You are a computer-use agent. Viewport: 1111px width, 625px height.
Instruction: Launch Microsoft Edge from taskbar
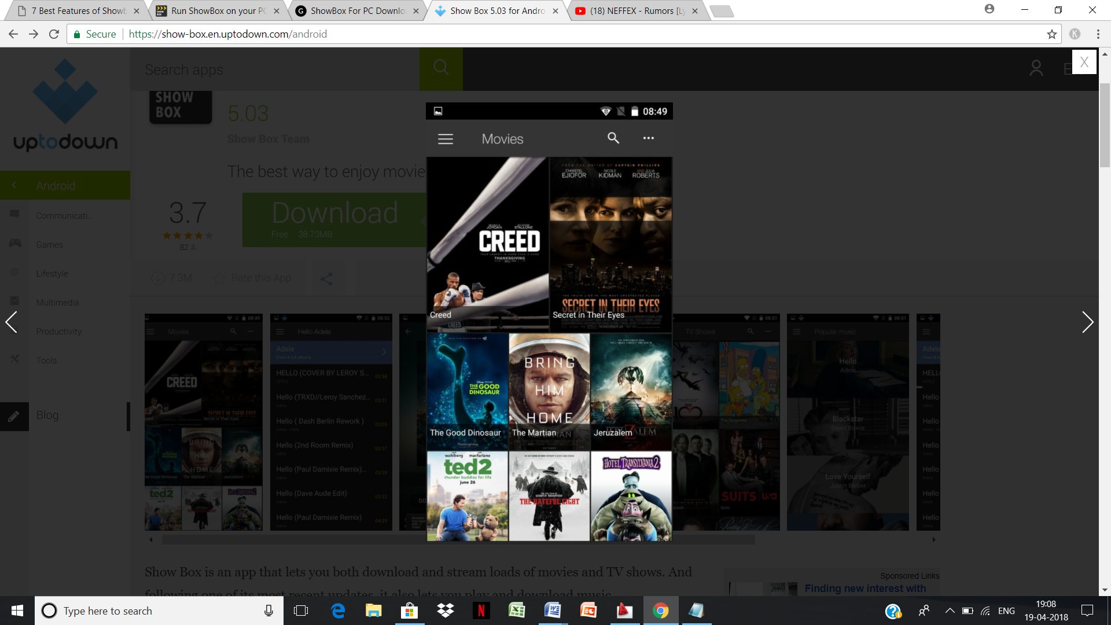click(338, 611)
